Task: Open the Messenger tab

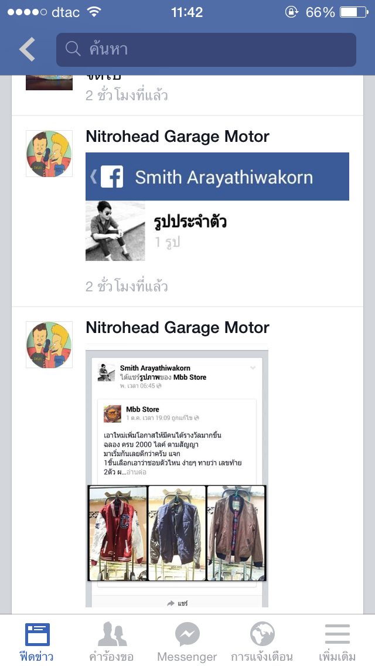Action: coord(187,642)
